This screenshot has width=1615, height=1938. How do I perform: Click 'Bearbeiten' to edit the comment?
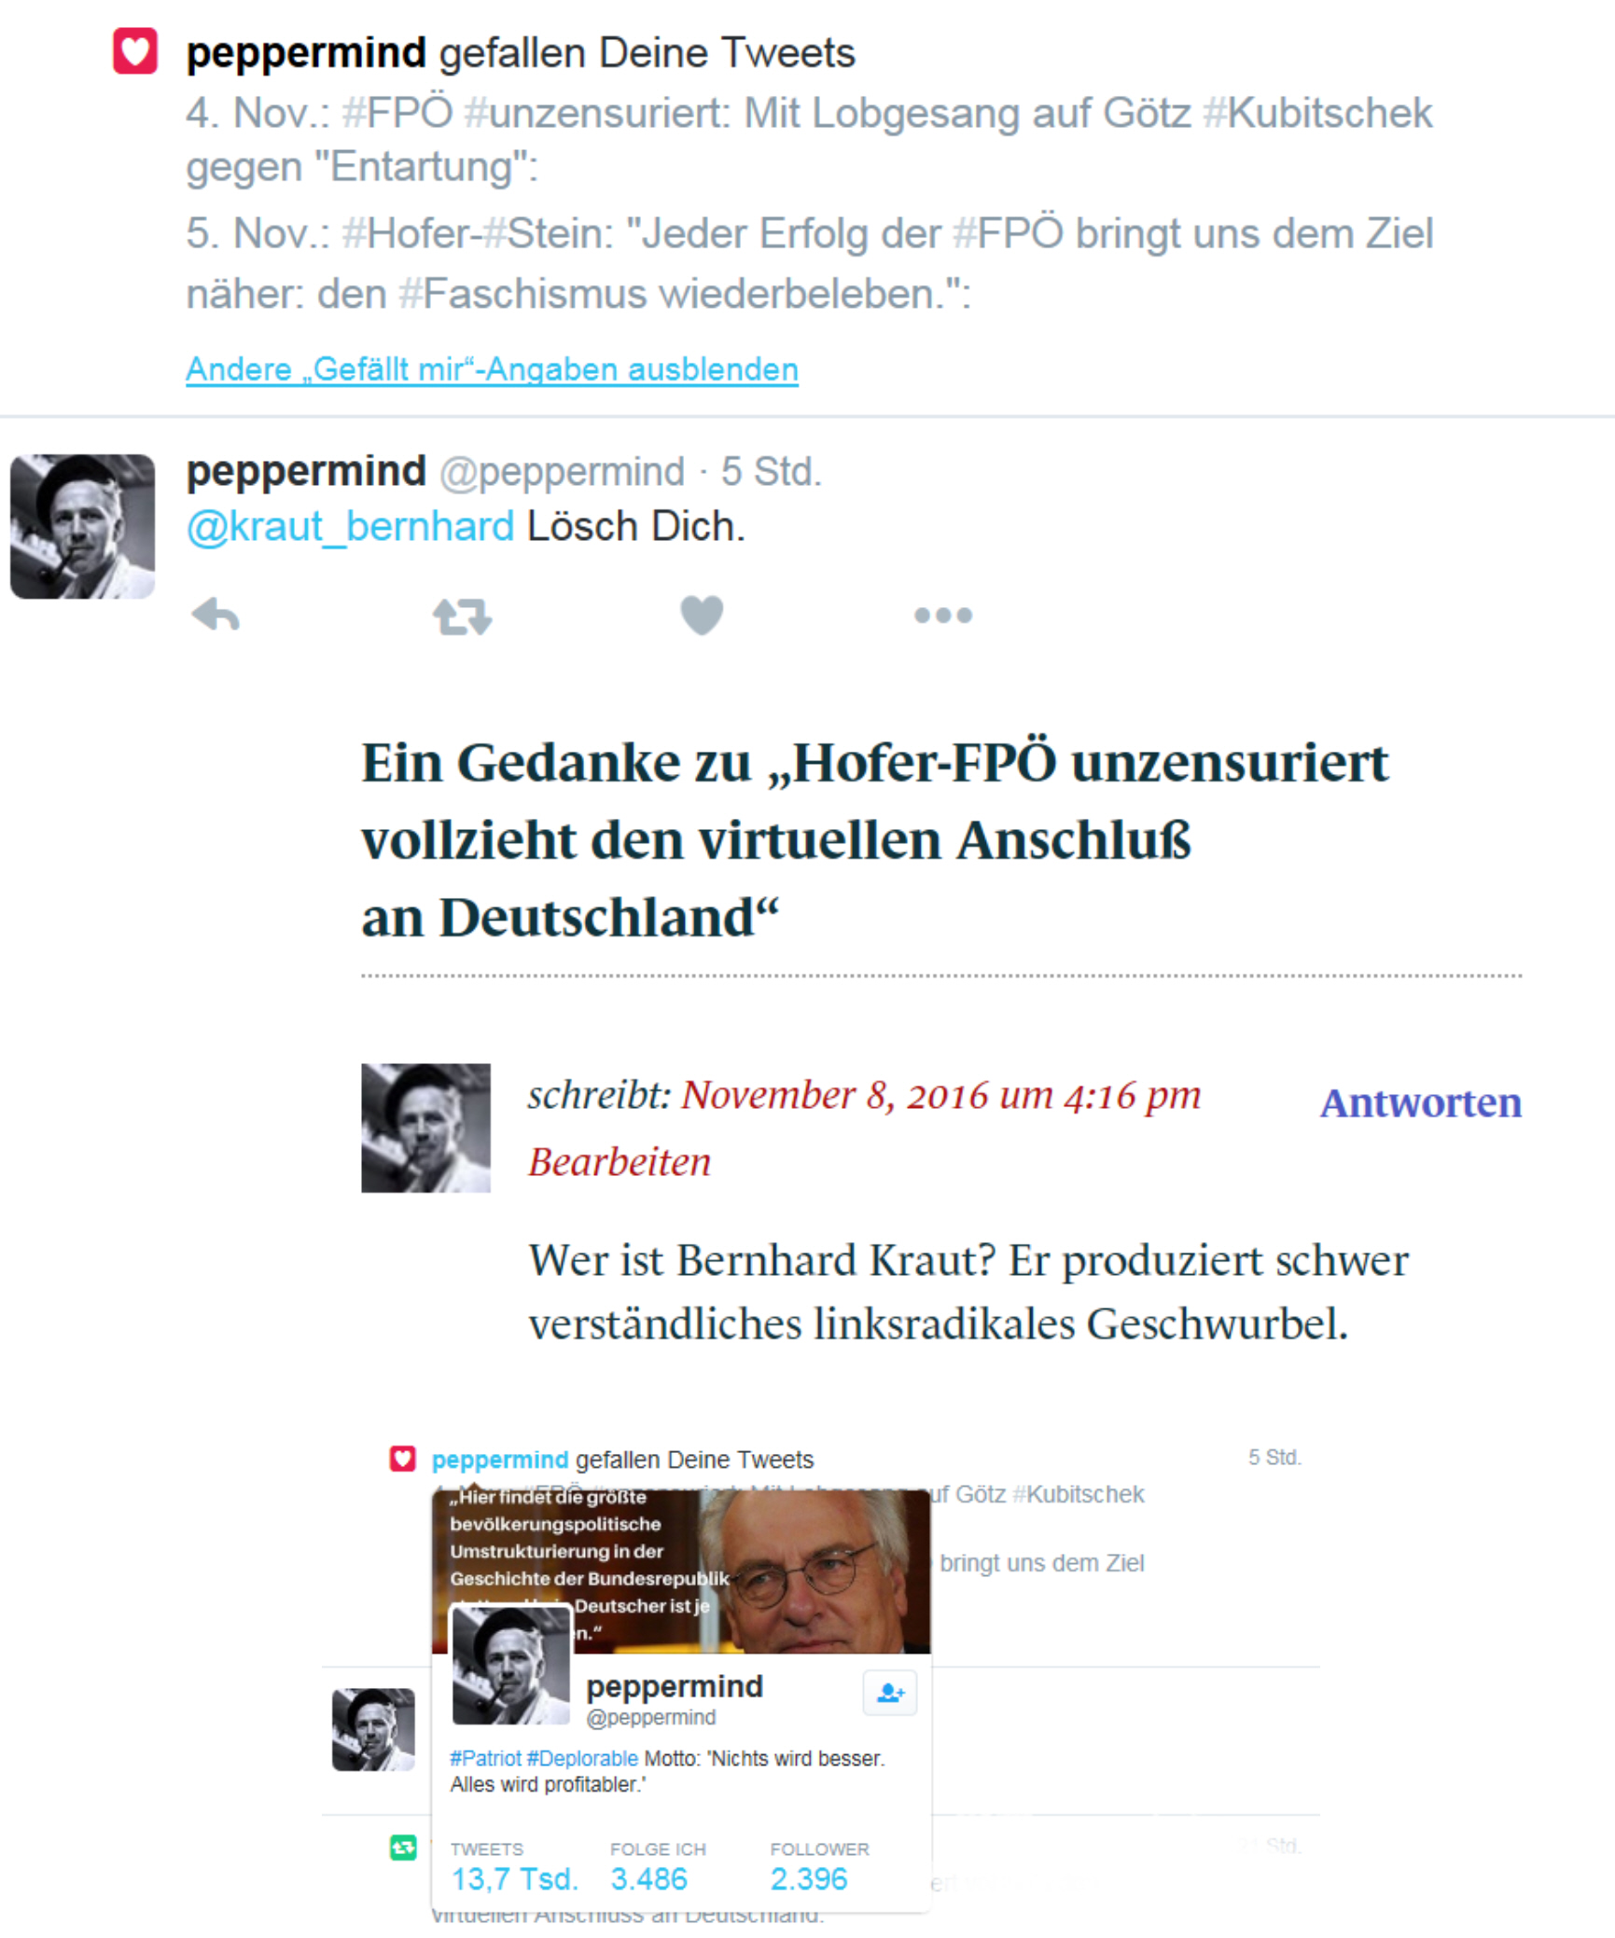(x=620, y=1162)
